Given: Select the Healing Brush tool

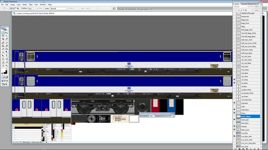Looking at the screenshot, I should (x=3, y=43).
